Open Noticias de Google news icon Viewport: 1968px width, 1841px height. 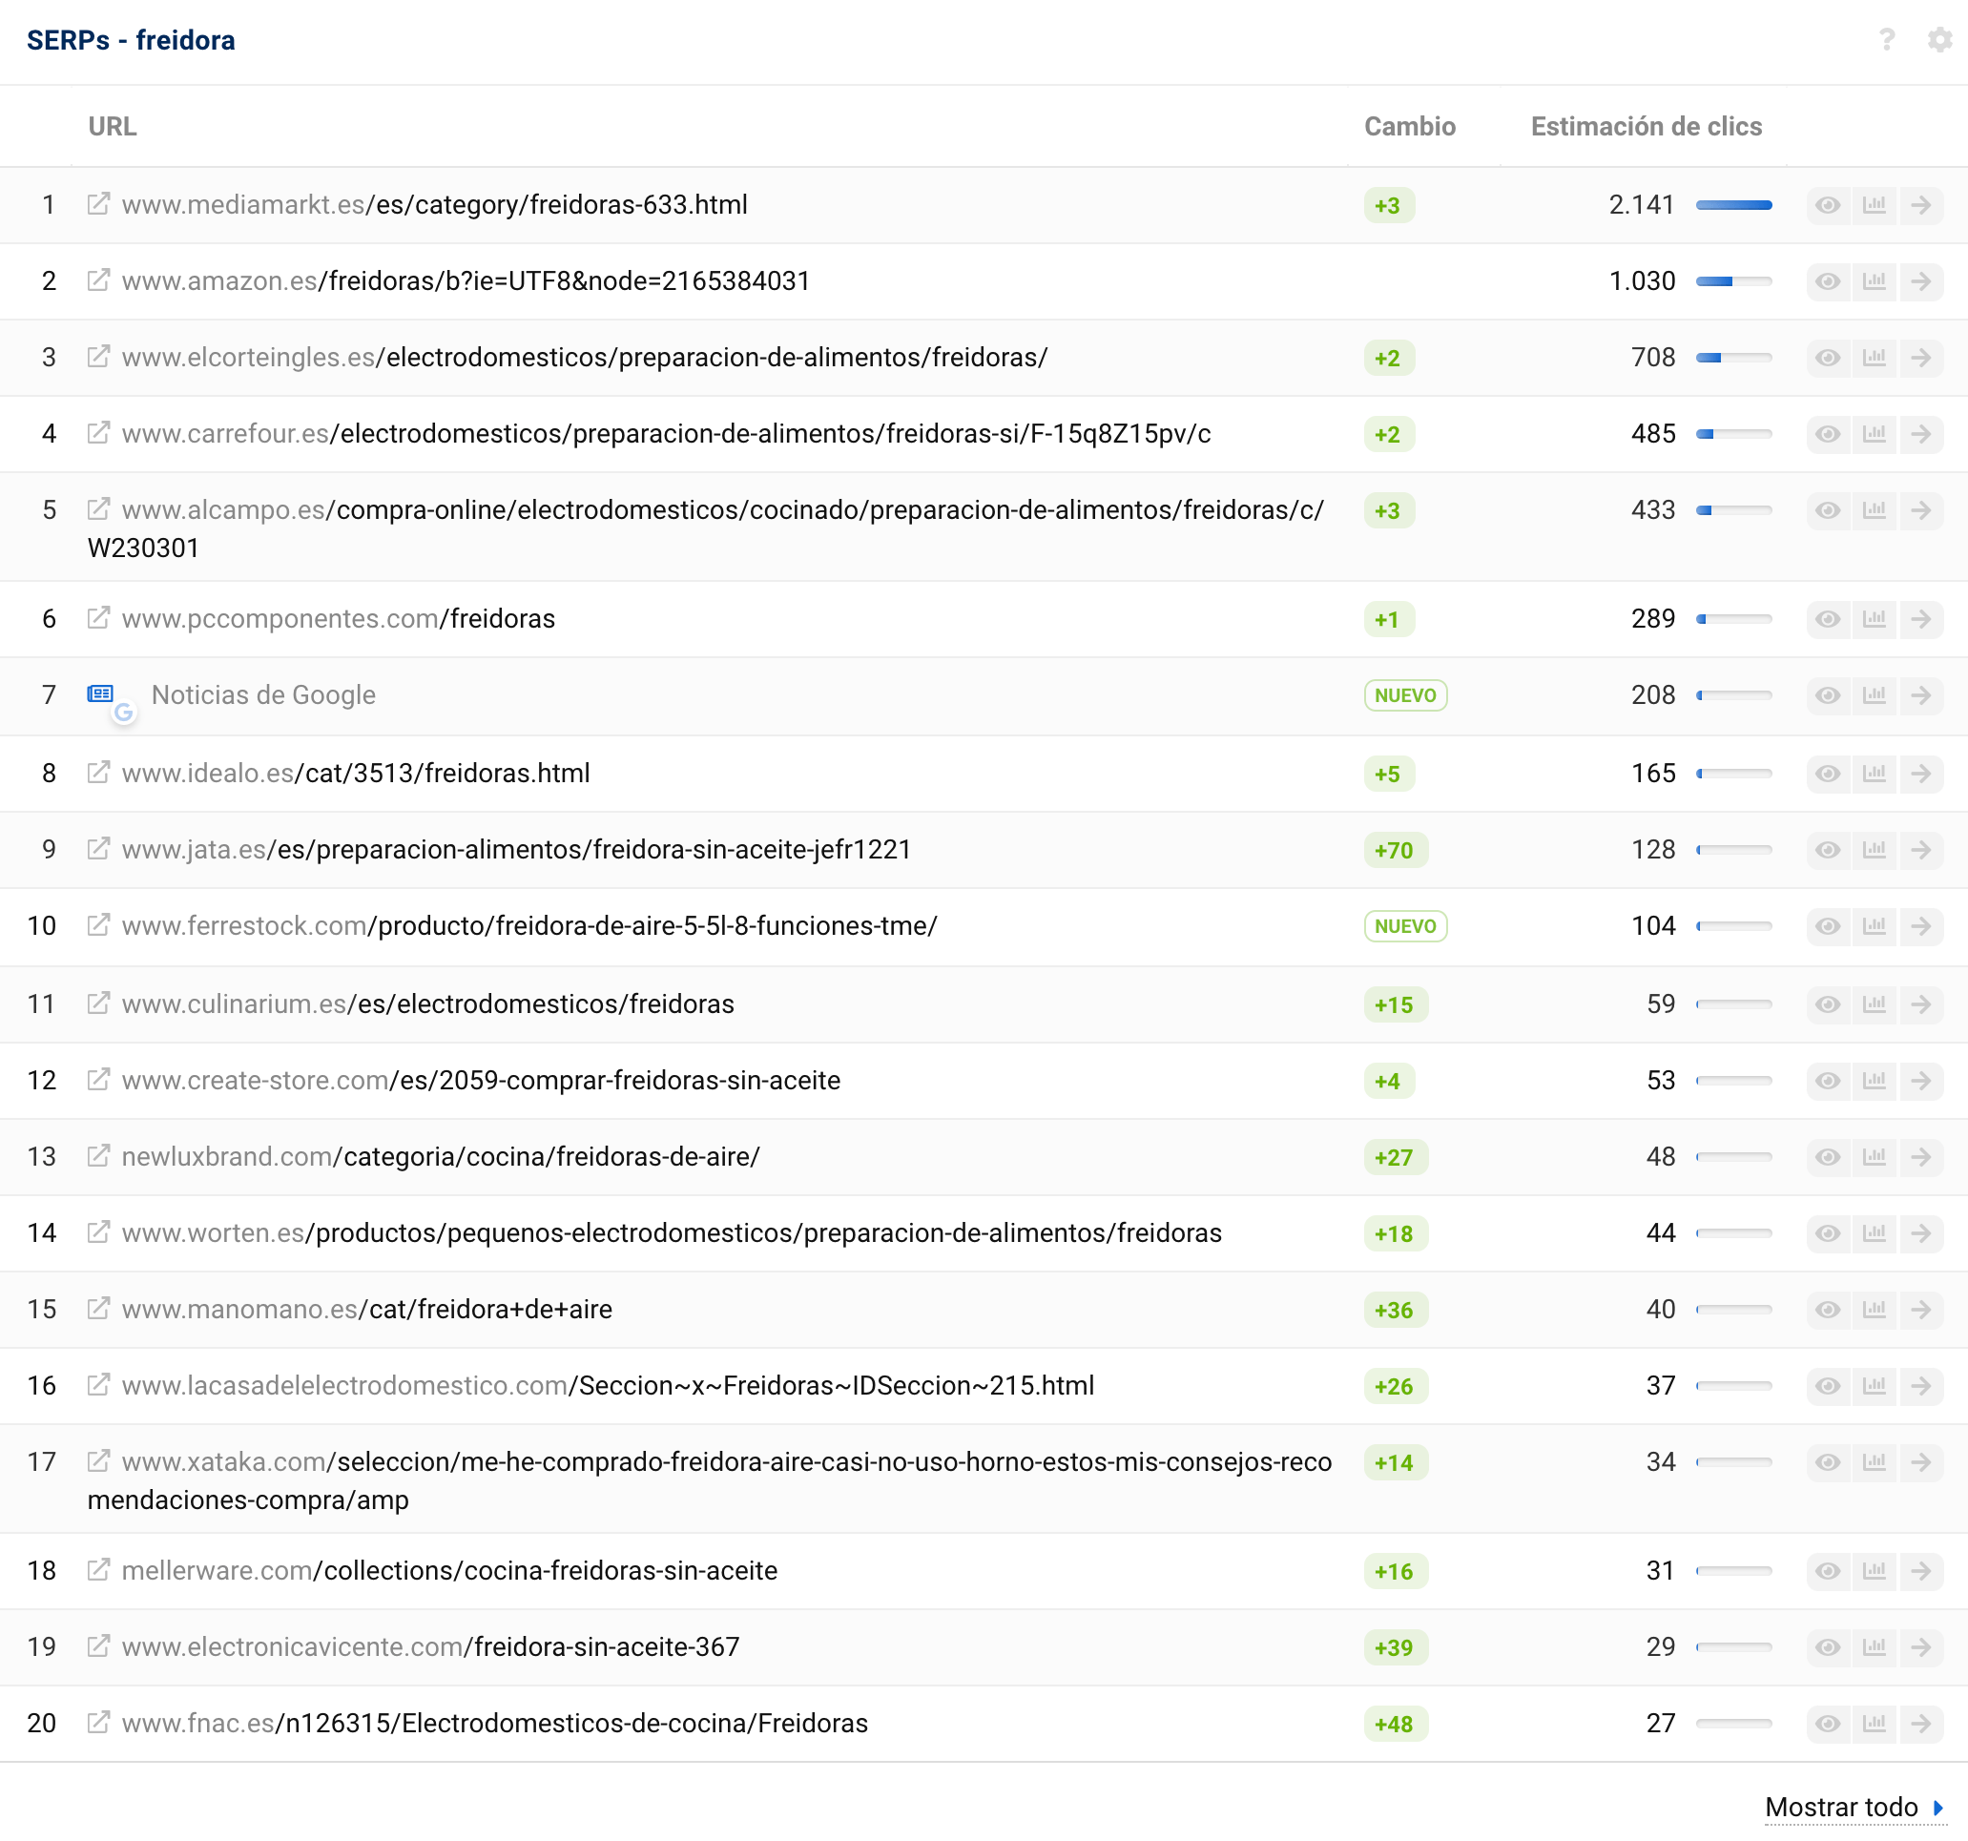(101, 693)
